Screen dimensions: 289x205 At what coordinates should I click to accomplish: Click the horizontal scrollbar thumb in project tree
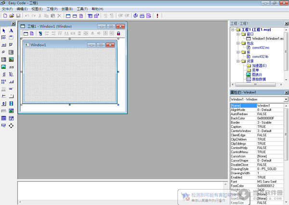point(255,84)
